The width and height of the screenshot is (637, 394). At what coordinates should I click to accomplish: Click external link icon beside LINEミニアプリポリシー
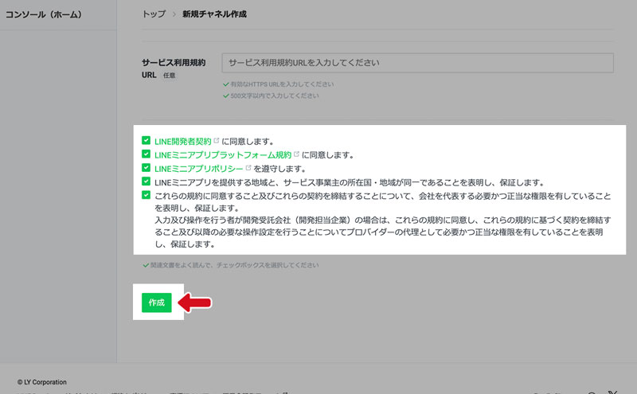coord(248,168)
